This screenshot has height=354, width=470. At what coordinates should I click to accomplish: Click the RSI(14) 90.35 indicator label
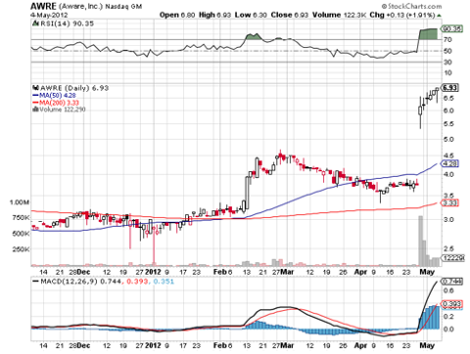coord(67,23)
